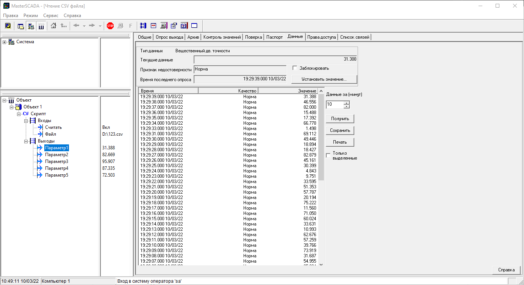Collapse the Скрипт node

[x=19, y=114]
